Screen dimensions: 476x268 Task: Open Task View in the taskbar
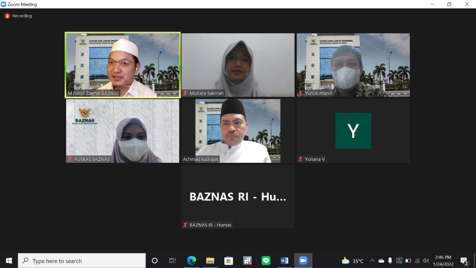tap(172, 261)
